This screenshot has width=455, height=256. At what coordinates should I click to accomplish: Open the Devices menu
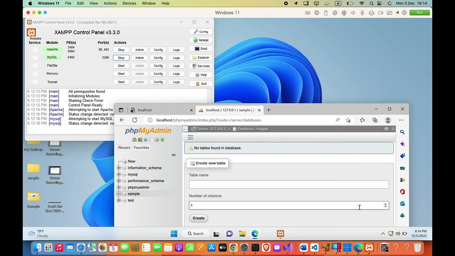pyautogui.click(x=129, y=3)
